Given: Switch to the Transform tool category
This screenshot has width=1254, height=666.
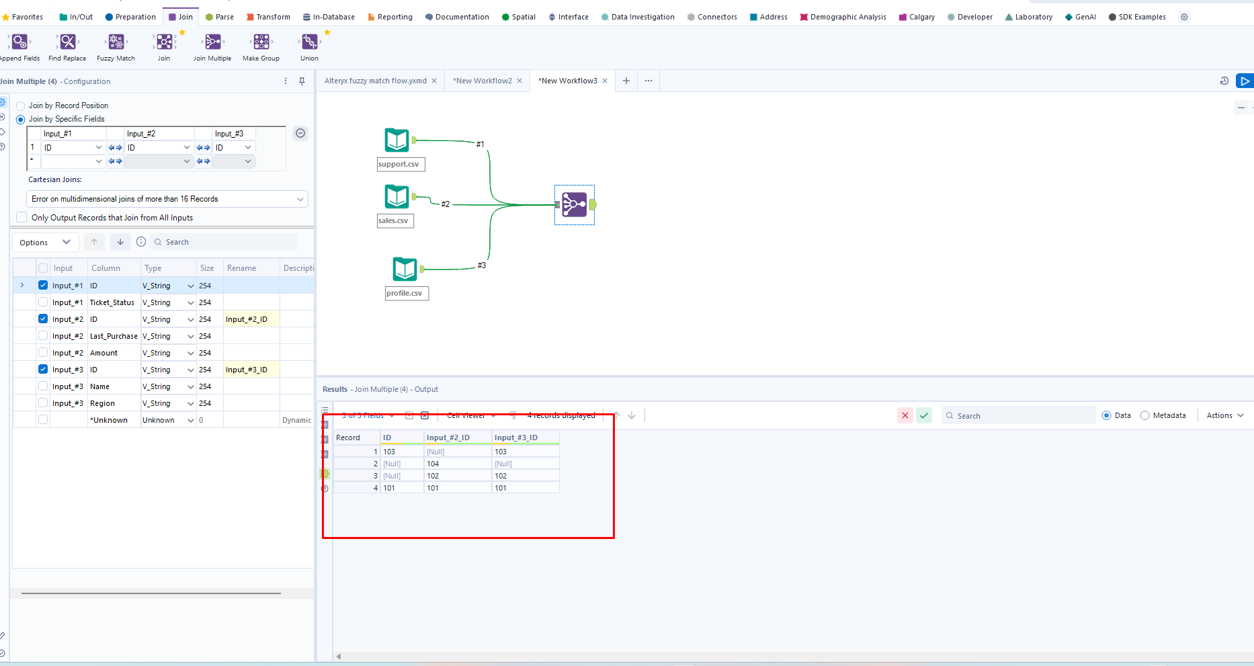Looking at the screenshot, I should click(x=268, y=17).
